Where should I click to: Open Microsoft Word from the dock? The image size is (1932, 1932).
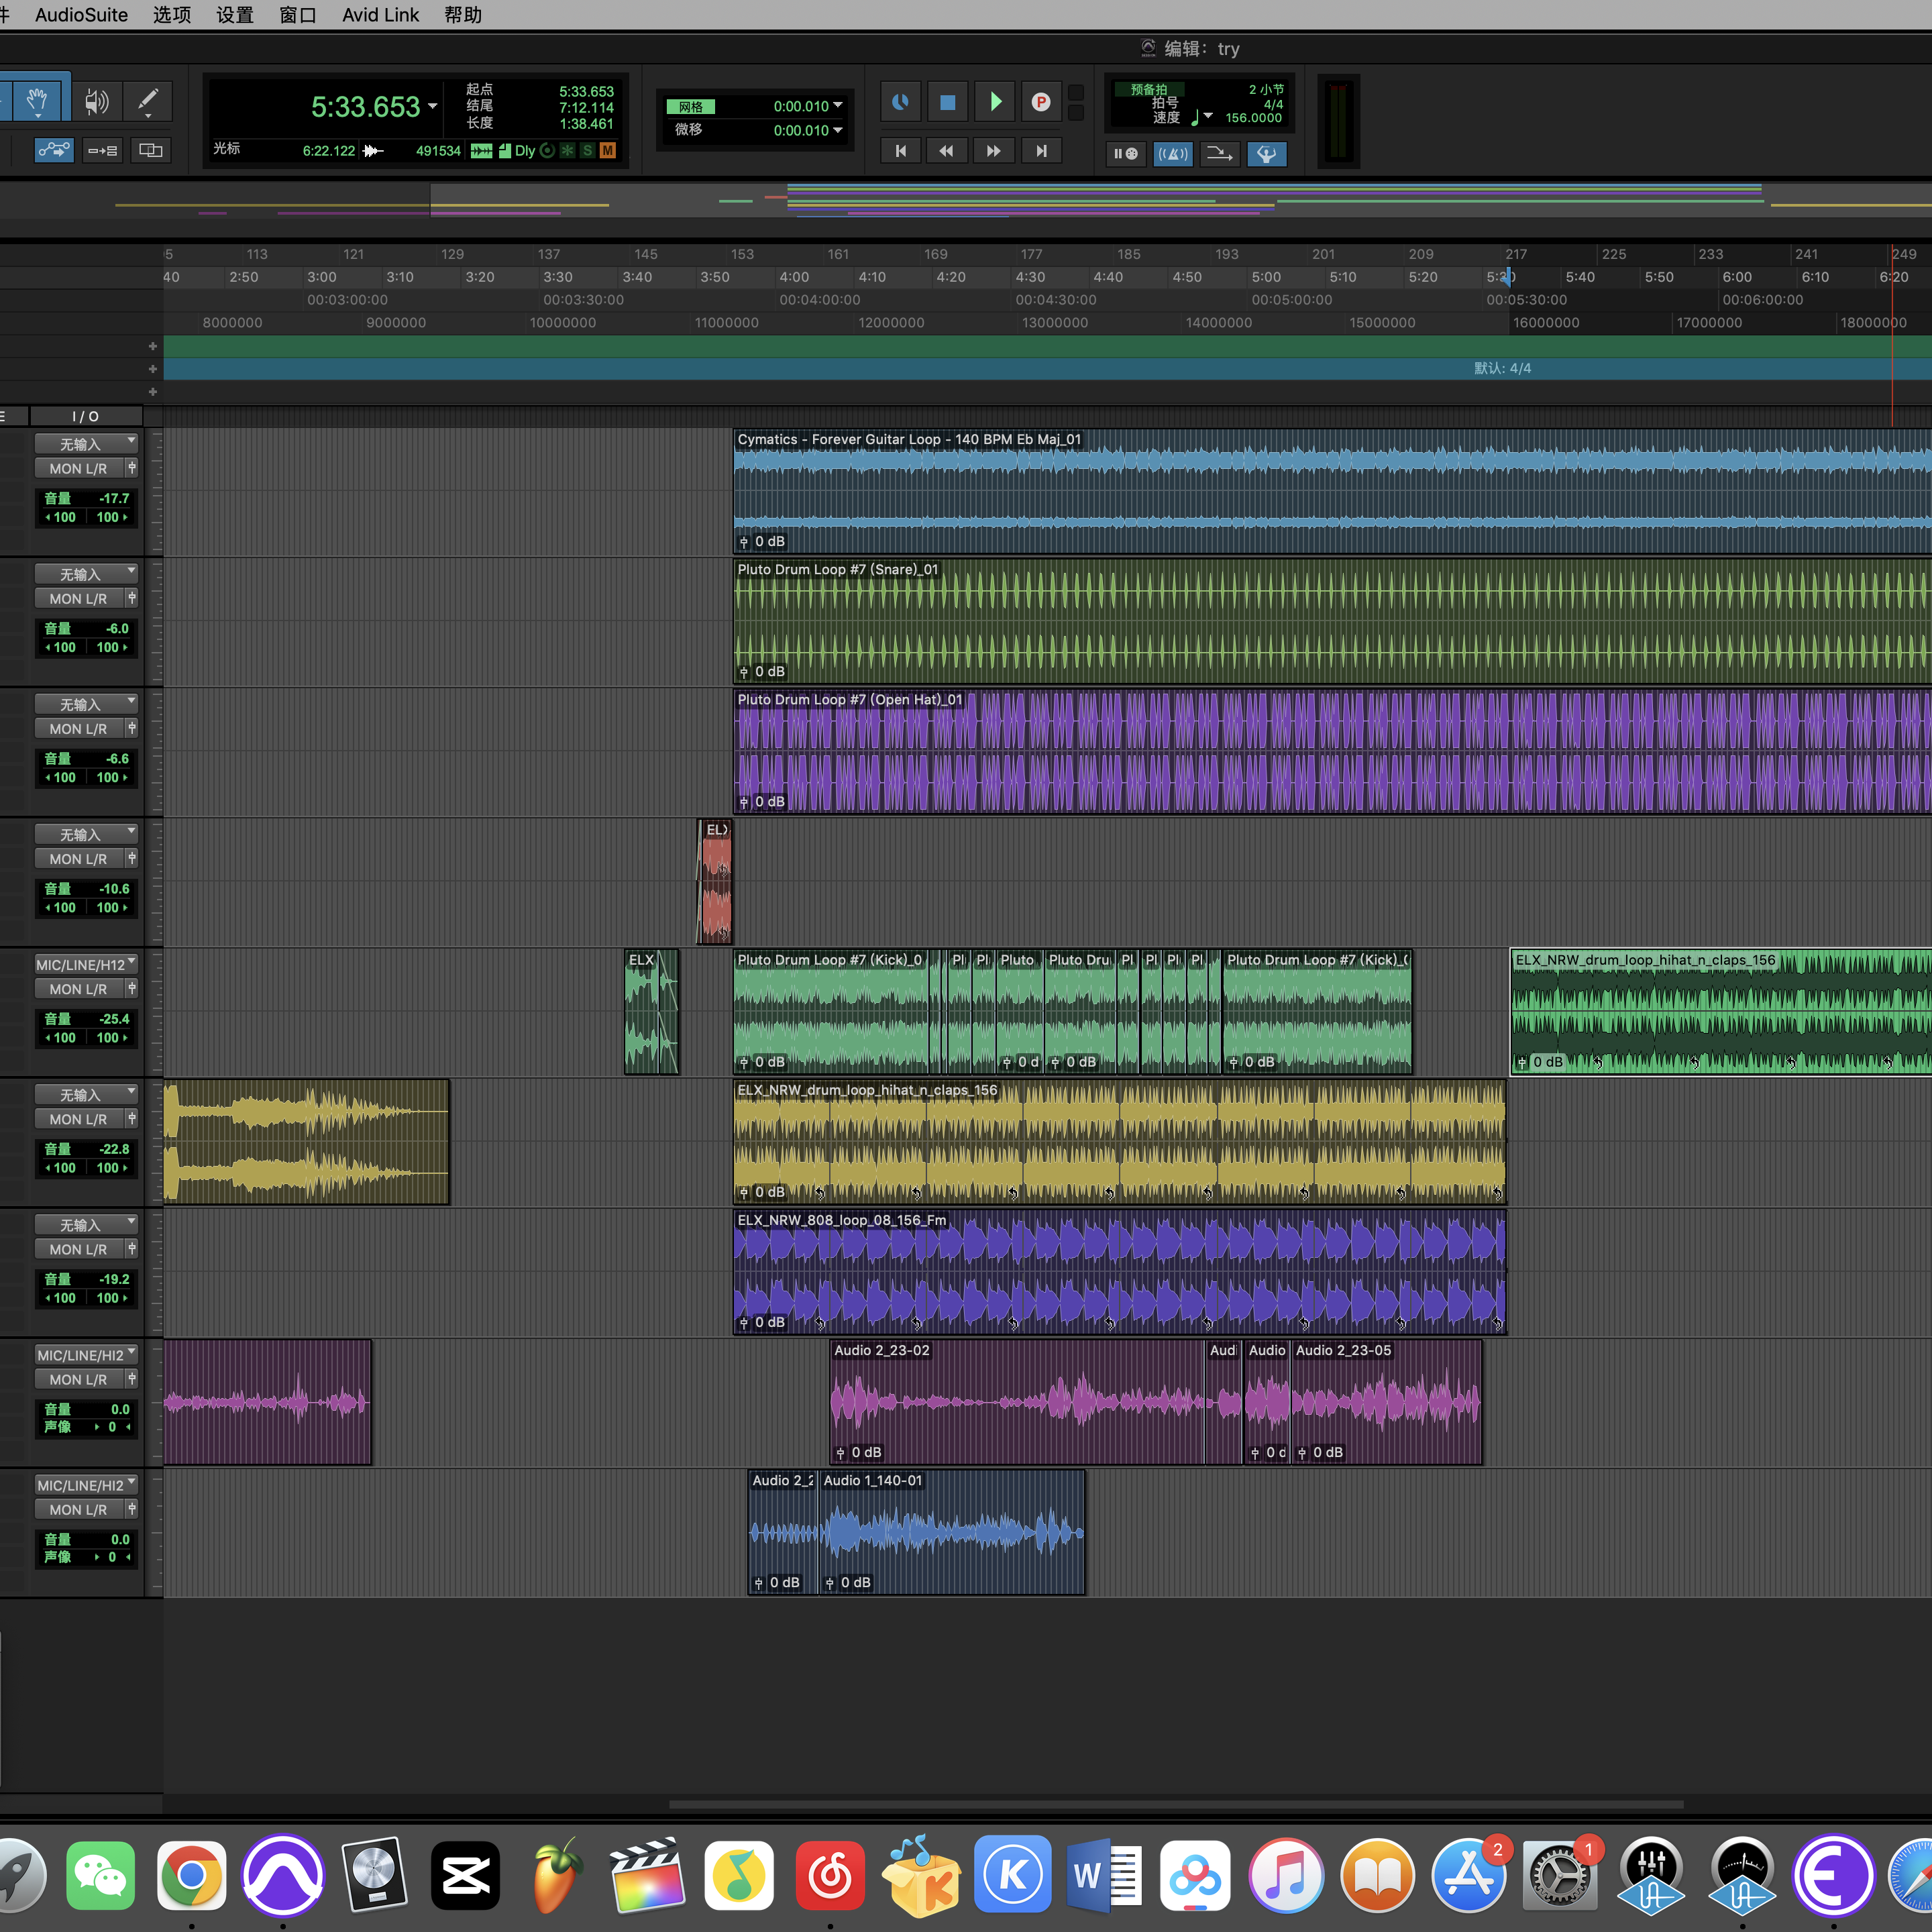(x=1104, y=1875)
